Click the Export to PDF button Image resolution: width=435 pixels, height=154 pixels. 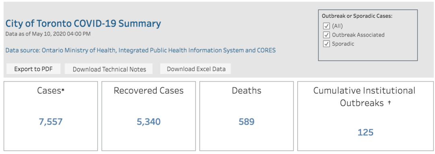point(33,69)
